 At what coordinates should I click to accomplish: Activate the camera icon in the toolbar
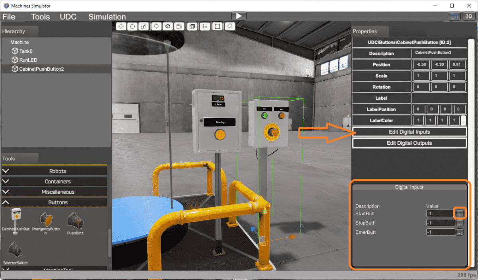coord(179,26)
